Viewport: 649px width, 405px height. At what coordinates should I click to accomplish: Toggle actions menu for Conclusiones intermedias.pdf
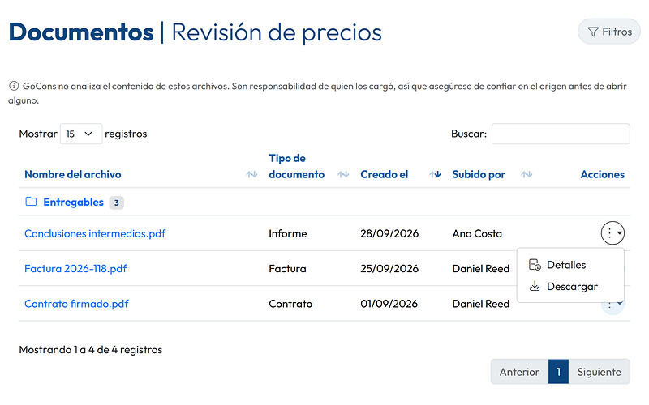(x=612, y=233)
